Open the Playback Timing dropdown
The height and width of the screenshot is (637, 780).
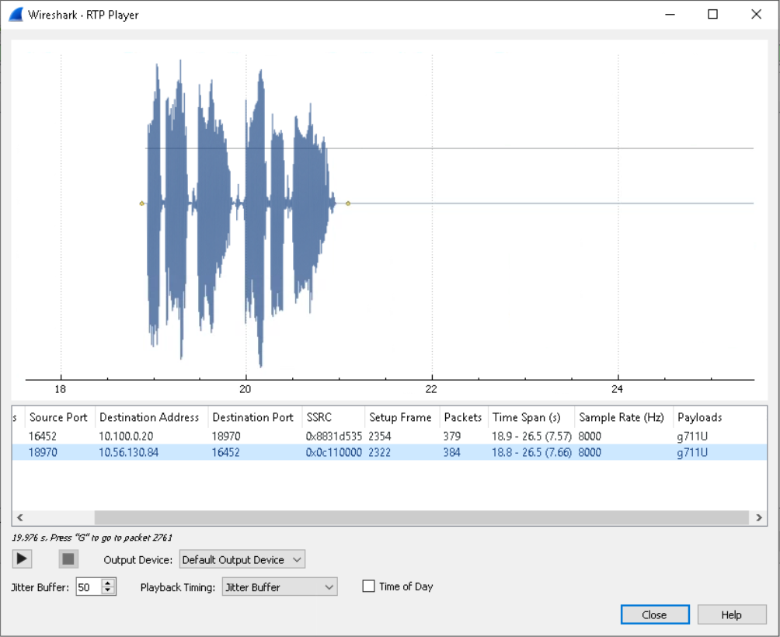[x=280, y=587]
